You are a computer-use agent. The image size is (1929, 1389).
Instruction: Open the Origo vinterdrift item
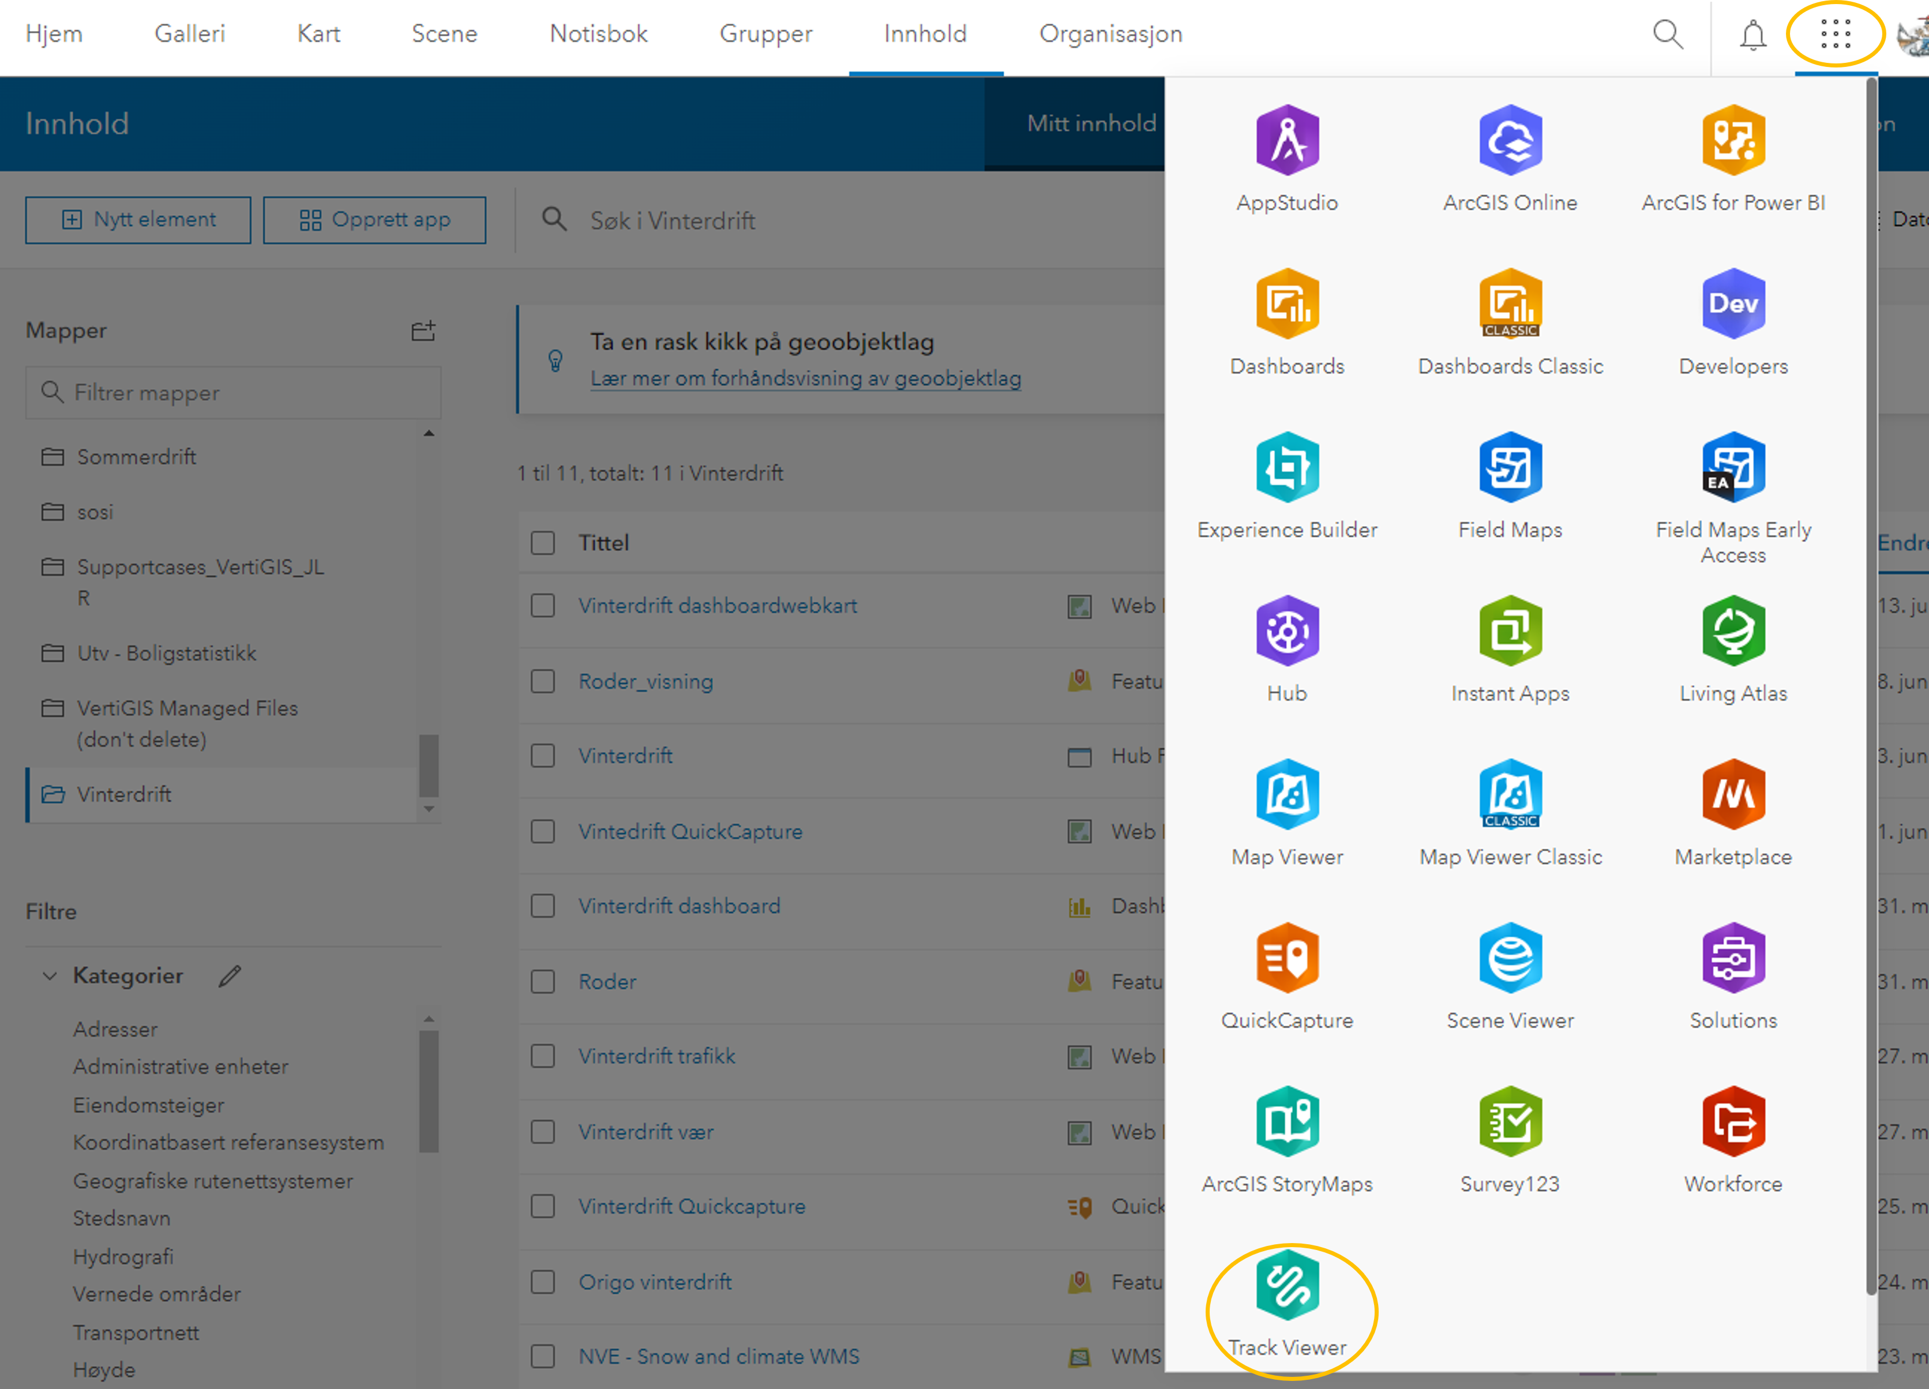coord(655,1282)
